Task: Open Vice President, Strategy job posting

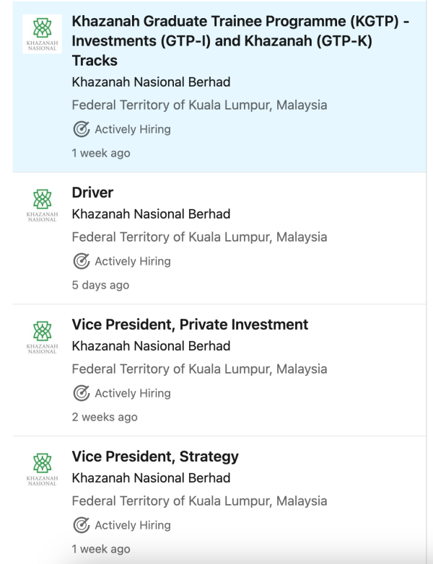Action: coord(155,457)
